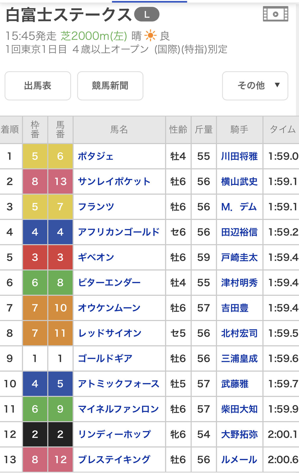Click the 着順 column header
The image size is (299, 473).
tap(10, 129)
